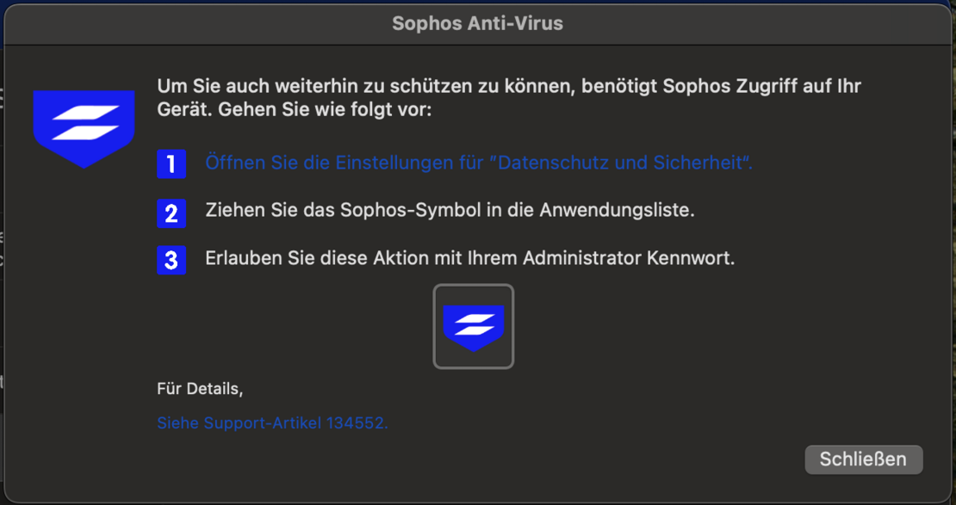
Task: Click 'Siehe' at start of support link
Action: click(178, 422)
